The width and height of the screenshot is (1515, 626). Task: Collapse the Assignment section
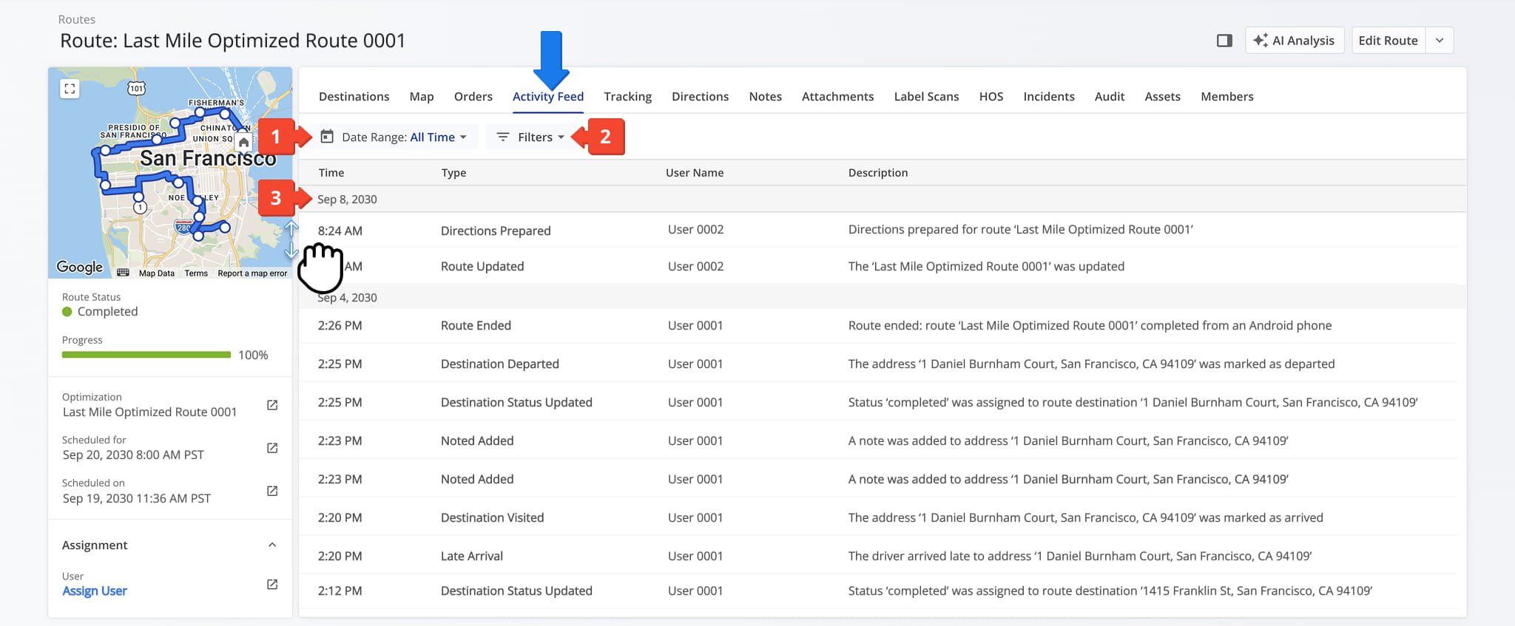coord(272,545)
